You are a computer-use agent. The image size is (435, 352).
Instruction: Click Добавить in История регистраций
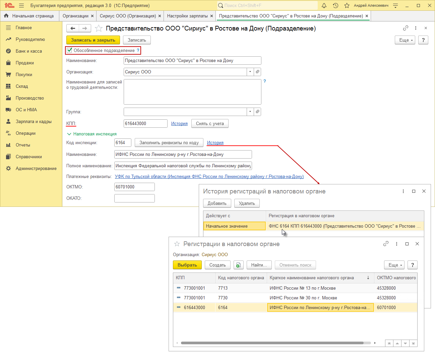click(217, 203)
